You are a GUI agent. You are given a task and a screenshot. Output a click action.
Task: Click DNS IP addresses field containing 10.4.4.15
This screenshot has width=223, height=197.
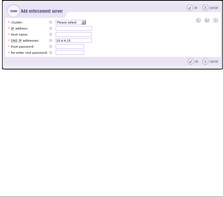[x=74, y=40]
